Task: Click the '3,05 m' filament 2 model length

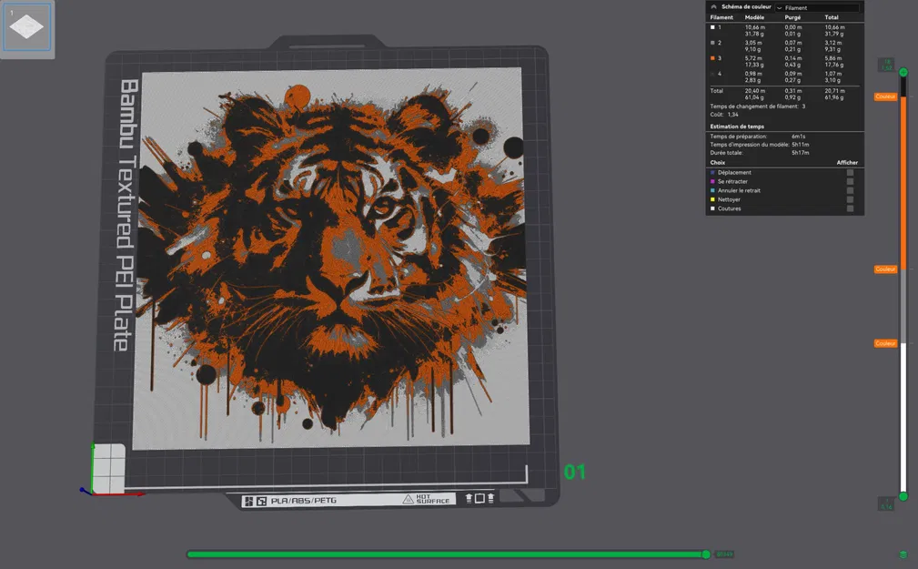Action: tap(753, 43)
